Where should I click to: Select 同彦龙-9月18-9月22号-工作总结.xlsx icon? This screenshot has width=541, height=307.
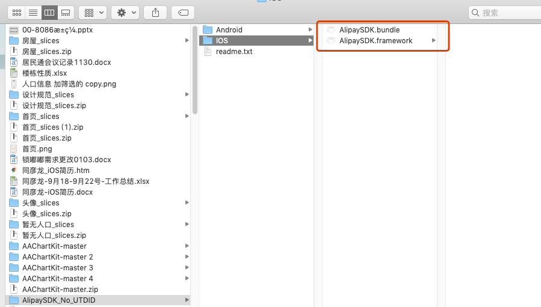(x=14, y=181)
